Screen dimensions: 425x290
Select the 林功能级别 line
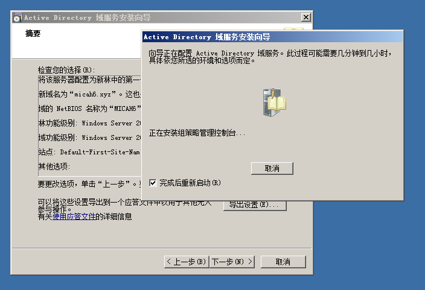tap(90, 123)
